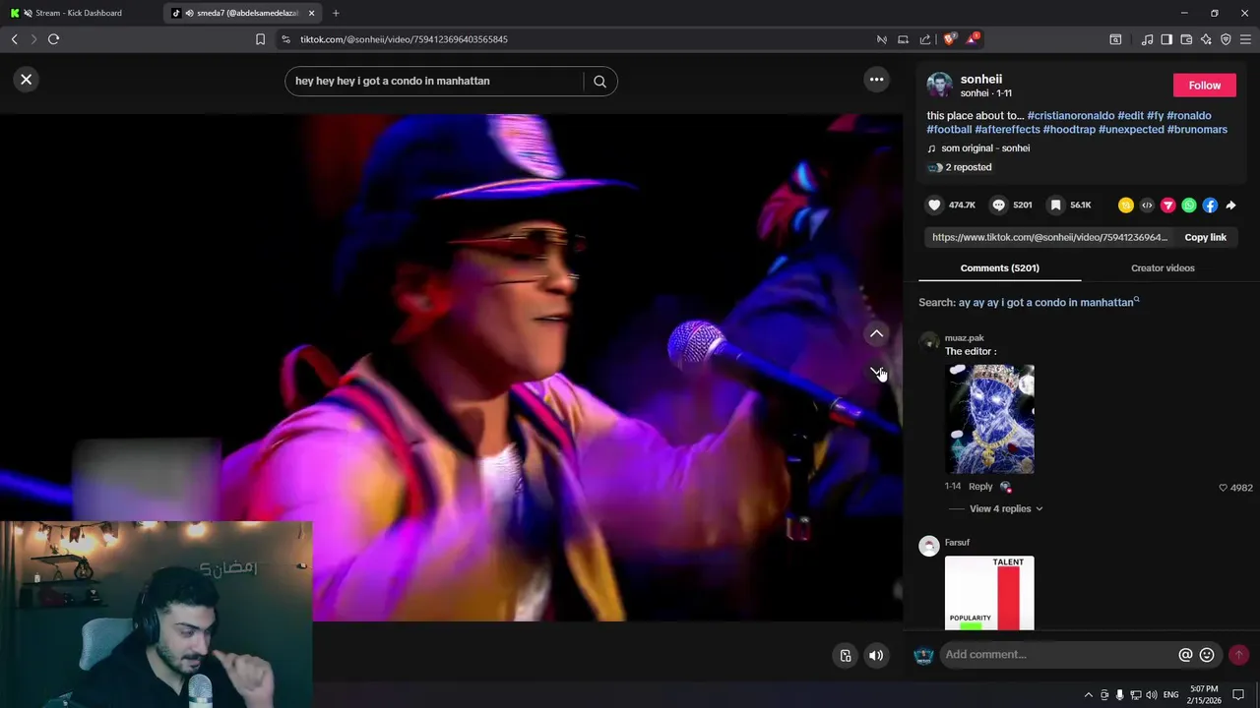Post comment with red arrow button

(1238, 655)
